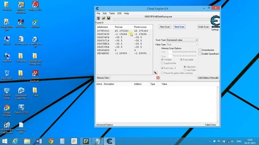
Task: Select the address row 077F591C
Action: (124, 31)
